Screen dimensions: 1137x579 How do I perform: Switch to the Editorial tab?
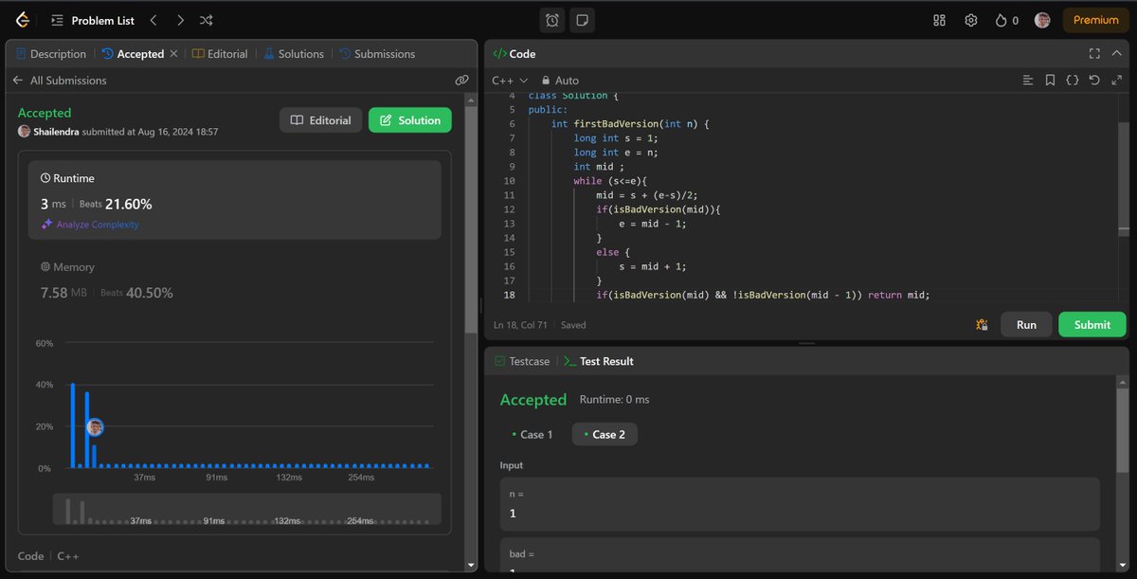pos(226,54)
